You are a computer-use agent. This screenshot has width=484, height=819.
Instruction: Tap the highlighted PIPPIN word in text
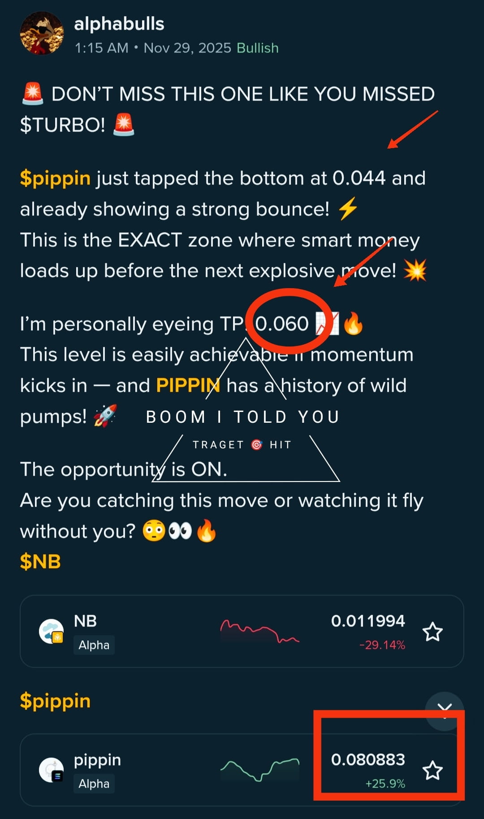point(188,385)
